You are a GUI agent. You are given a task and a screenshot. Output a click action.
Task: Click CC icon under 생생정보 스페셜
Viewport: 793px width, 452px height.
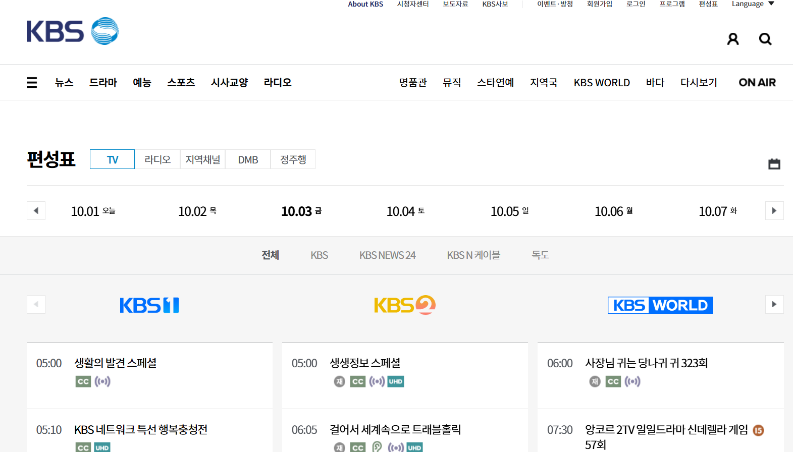point(358,381)
